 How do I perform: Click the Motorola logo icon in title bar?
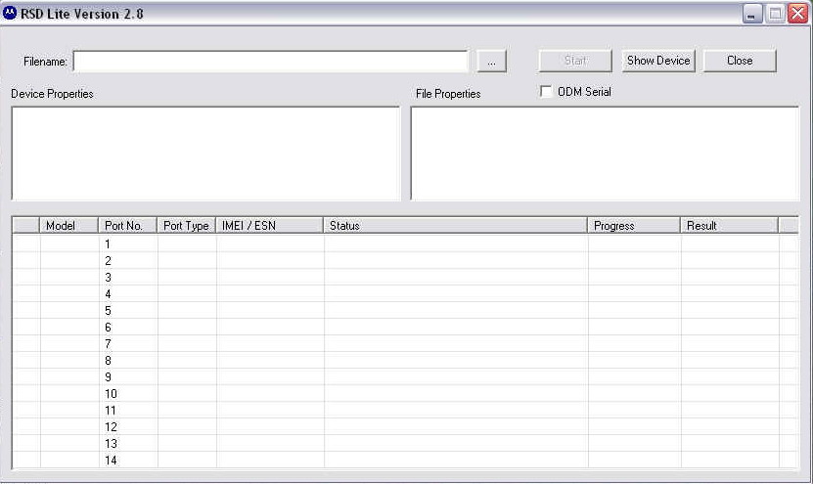(10, 13)
